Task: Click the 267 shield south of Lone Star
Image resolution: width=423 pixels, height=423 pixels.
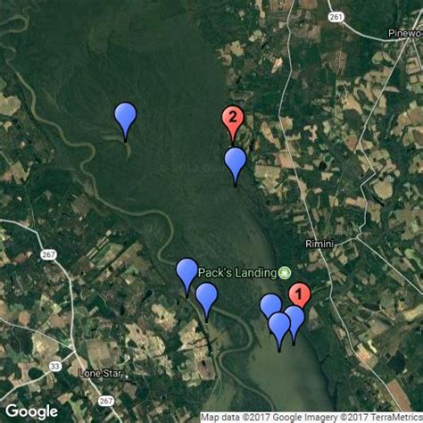Action: (x=105, y=401)
